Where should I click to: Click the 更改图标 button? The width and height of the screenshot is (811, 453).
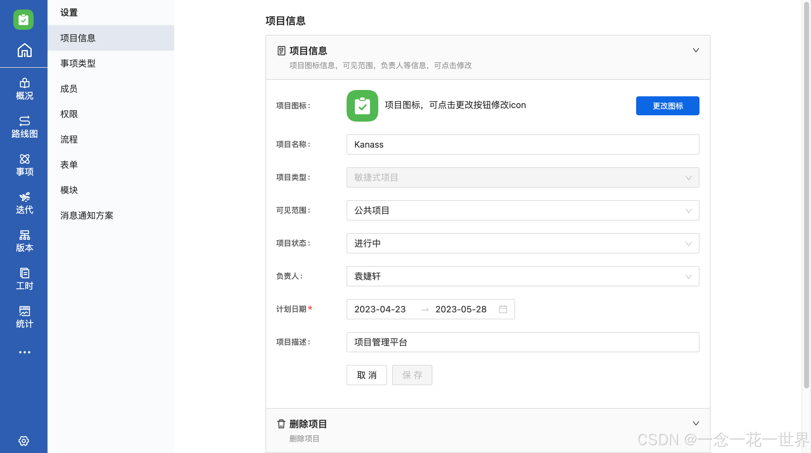[667, 105]
